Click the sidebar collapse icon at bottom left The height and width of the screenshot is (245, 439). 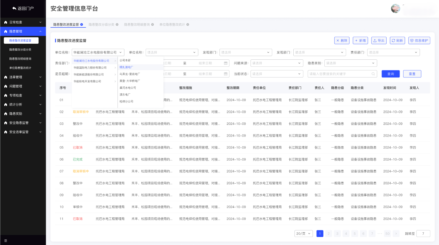point(6,240)
